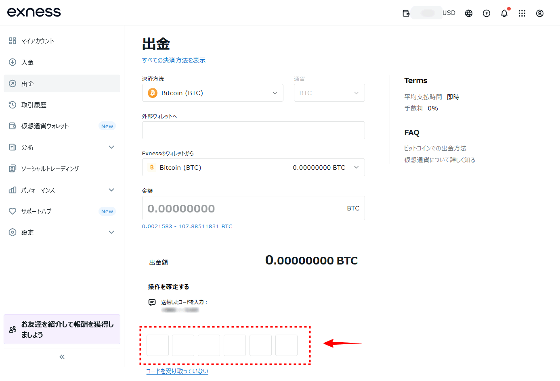Click コードを受け取っていない link
This screenshot has height=381, width=560.
click(177, 371)
